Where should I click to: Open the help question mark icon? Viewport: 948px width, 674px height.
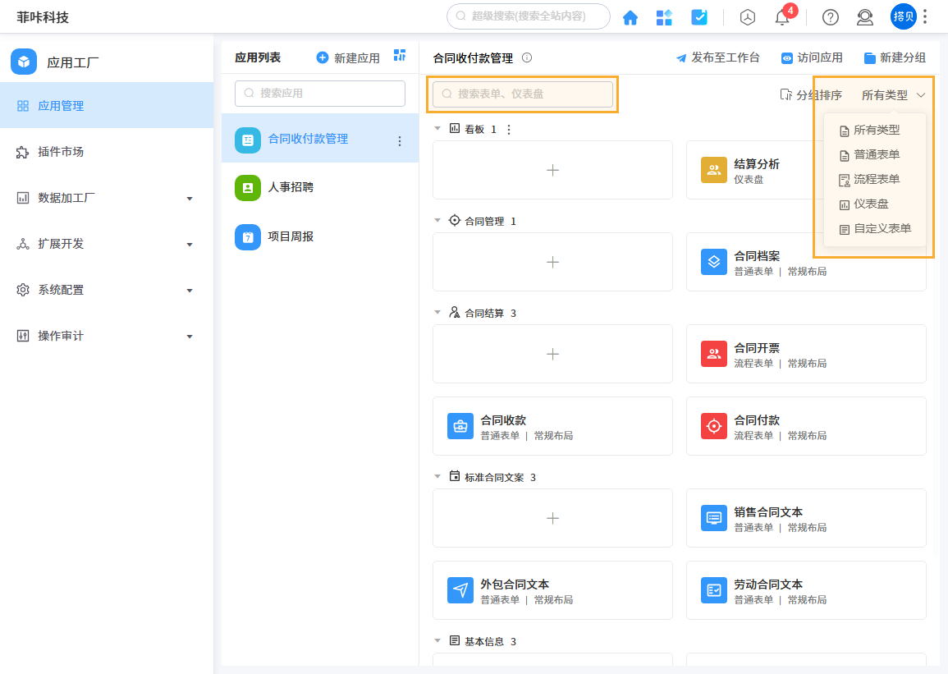pyautogui.click(x=830, y=16)
